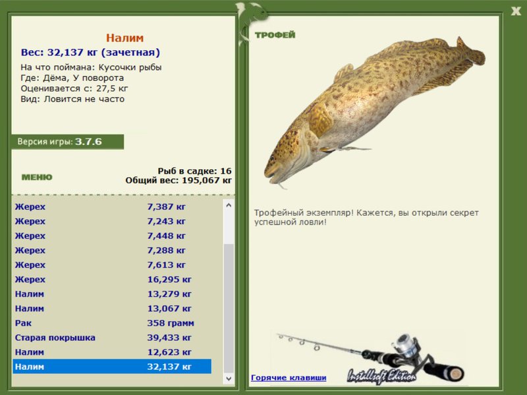Screen dimensions: 527x395
Task: Click the Оценивается с: 27,5 кг line
Action: (74, 89)
